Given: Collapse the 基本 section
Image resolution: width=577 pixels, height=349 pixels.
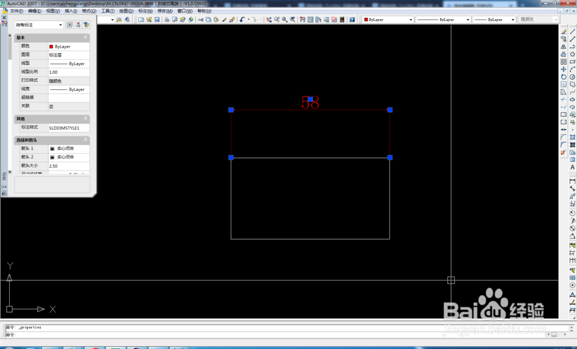Looking at the screenshot, I should coord(85,37).
